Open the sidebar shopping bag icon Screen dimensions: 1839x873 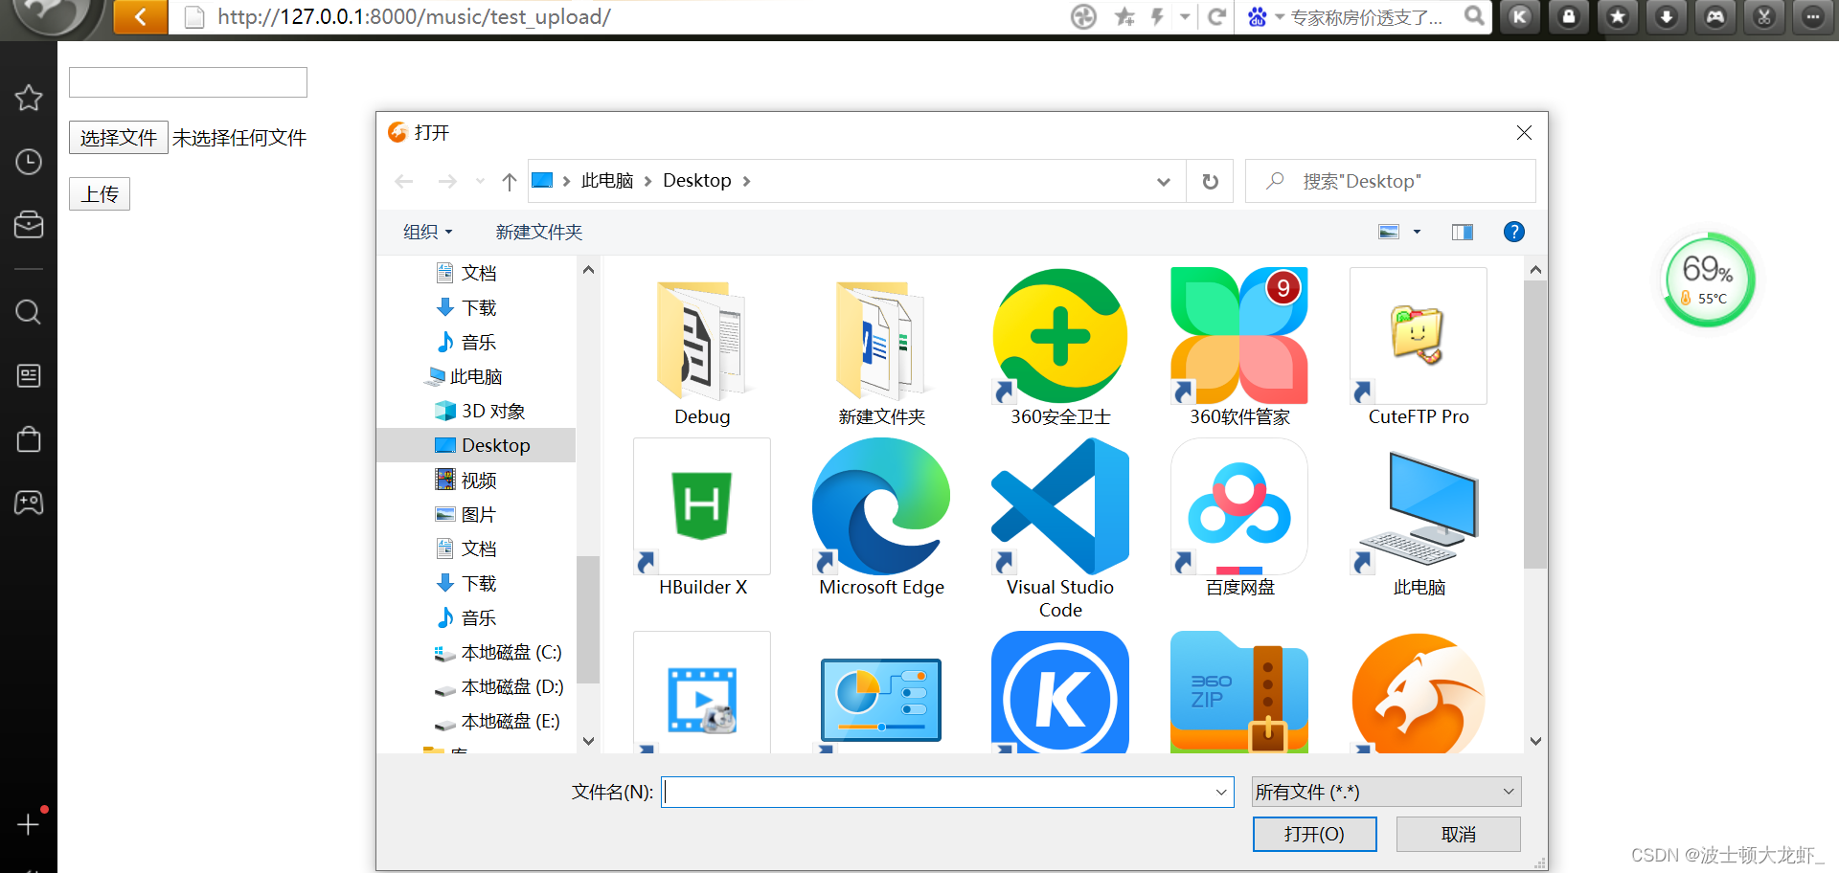pyautogui.click(x=29, y=439)
